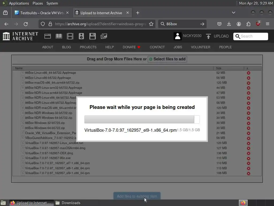The image size is (274, 206).
Task: Close the Upload to Internet Archive tab
Action: tap(128, 13)
